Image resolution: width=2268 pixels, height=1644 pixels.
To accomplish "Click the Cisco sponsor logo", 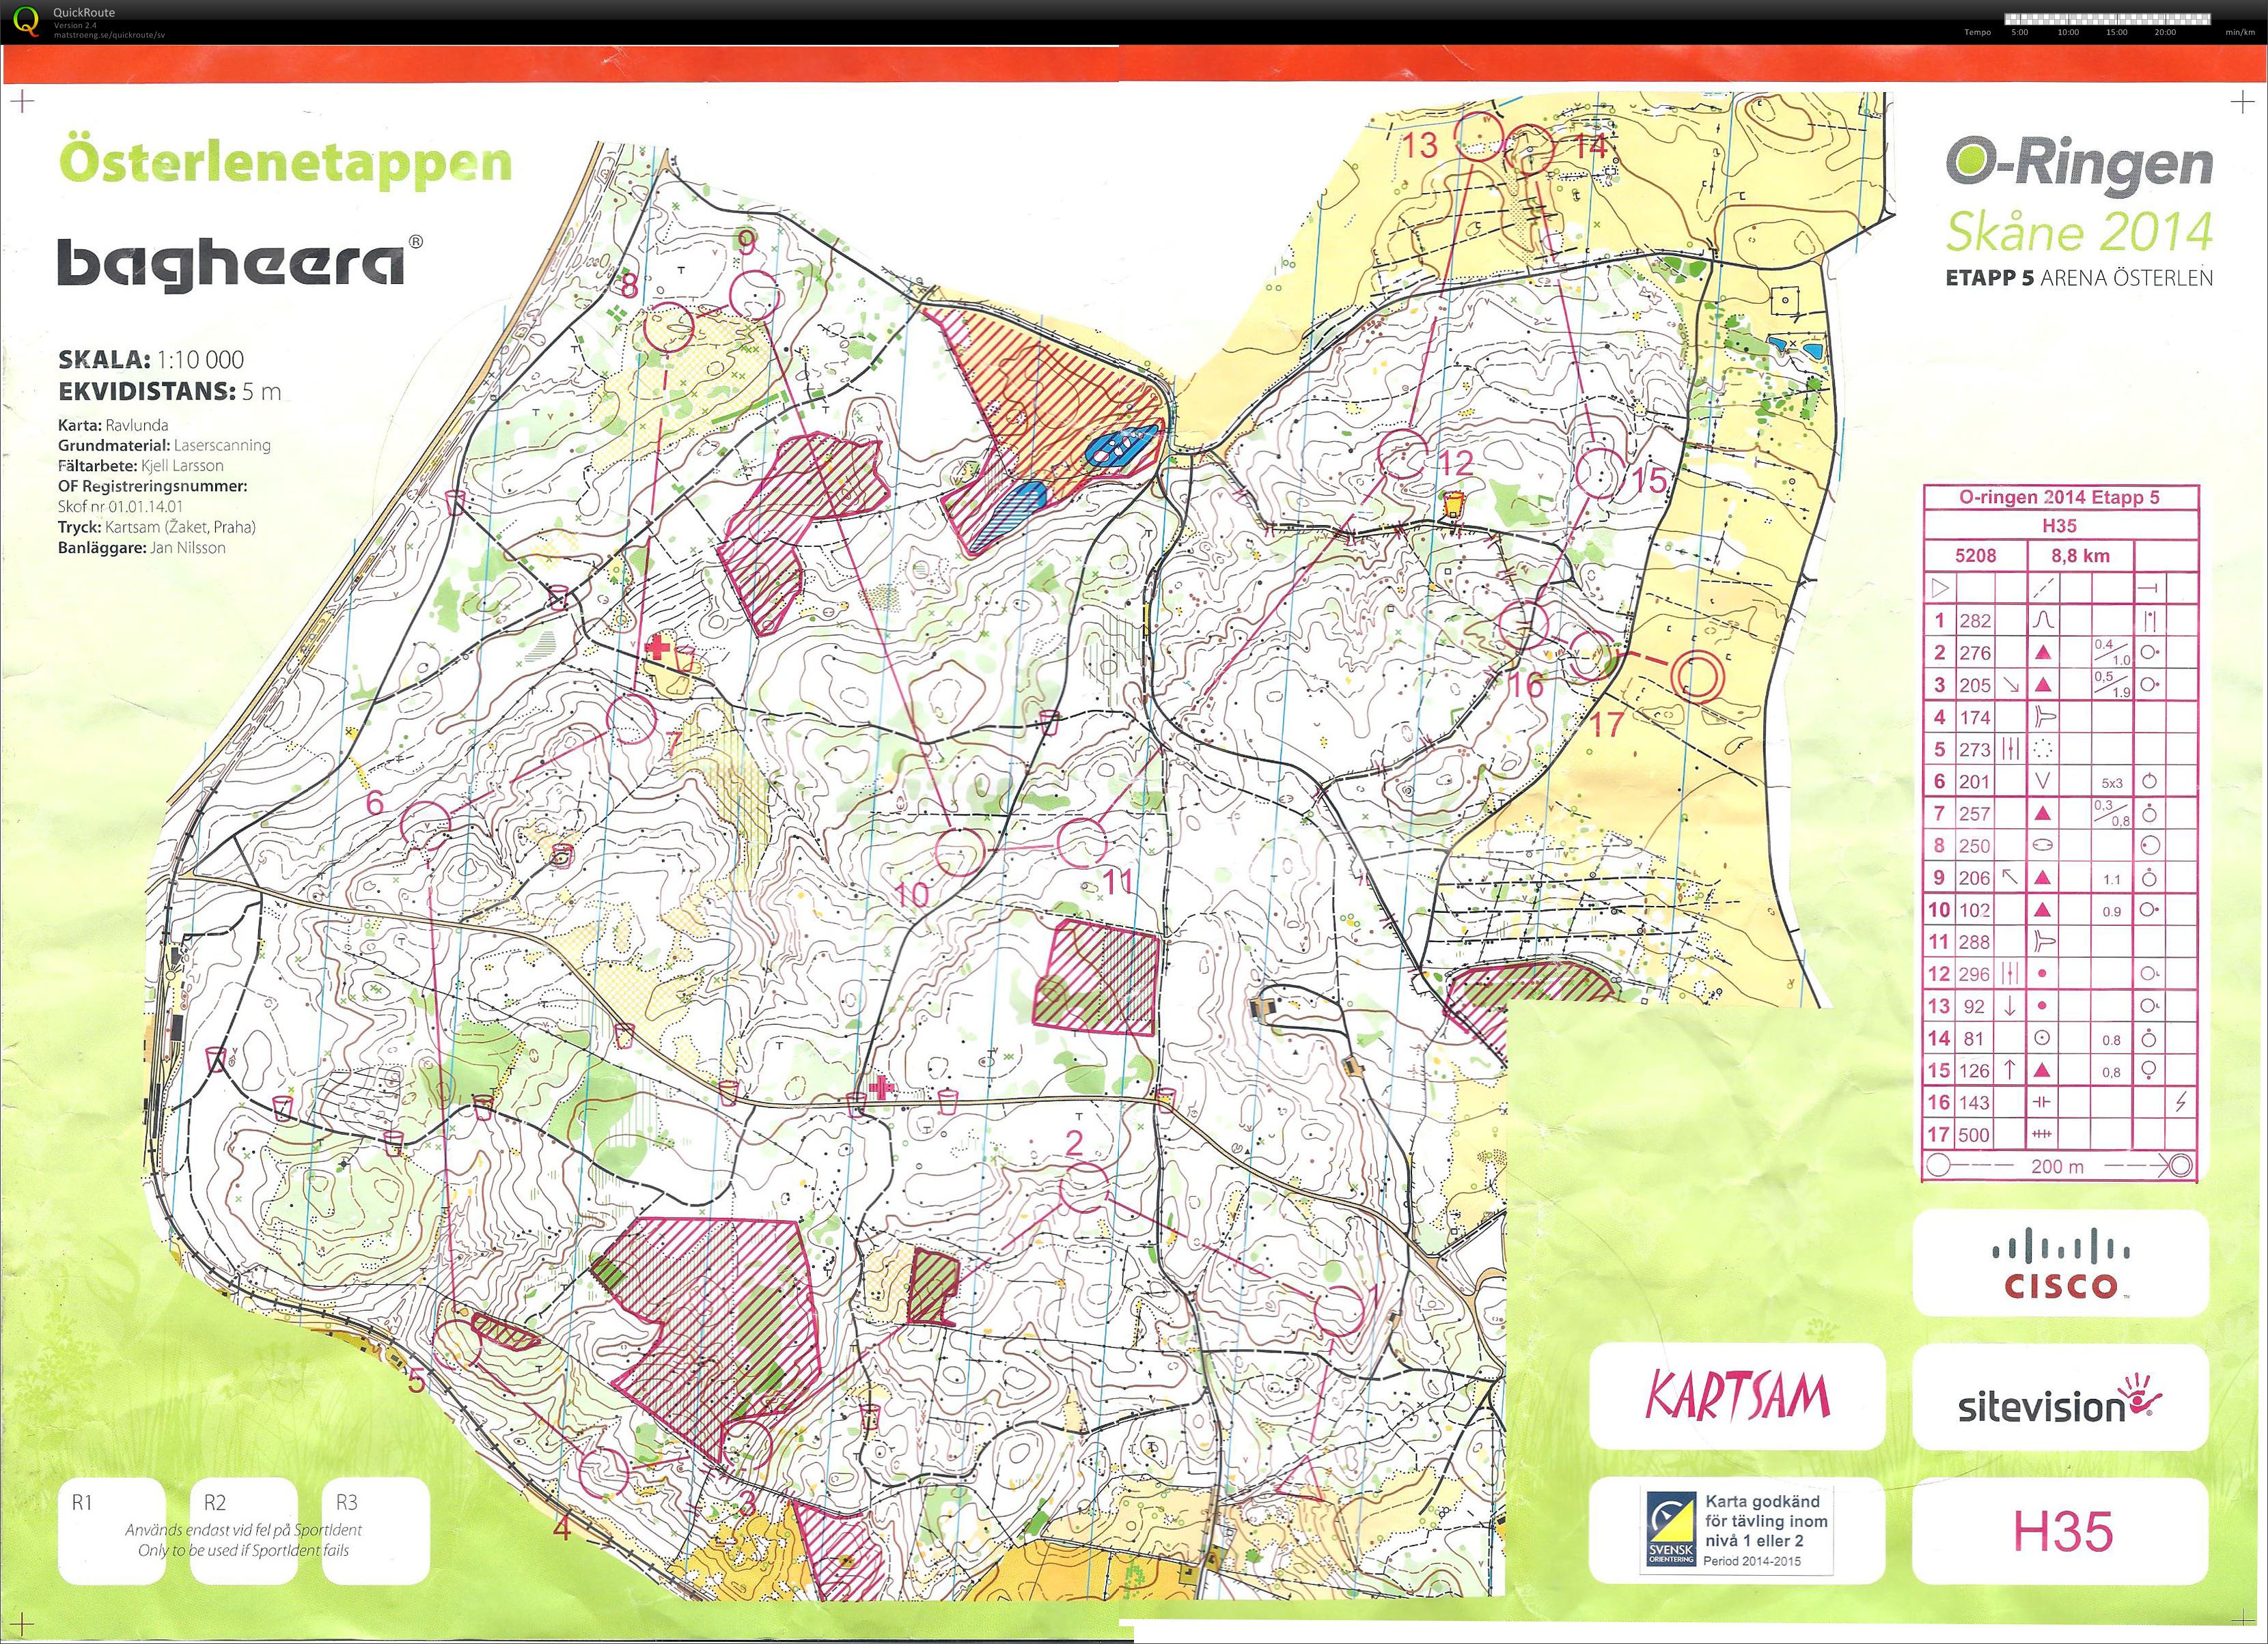I will coord(2060,1263).
